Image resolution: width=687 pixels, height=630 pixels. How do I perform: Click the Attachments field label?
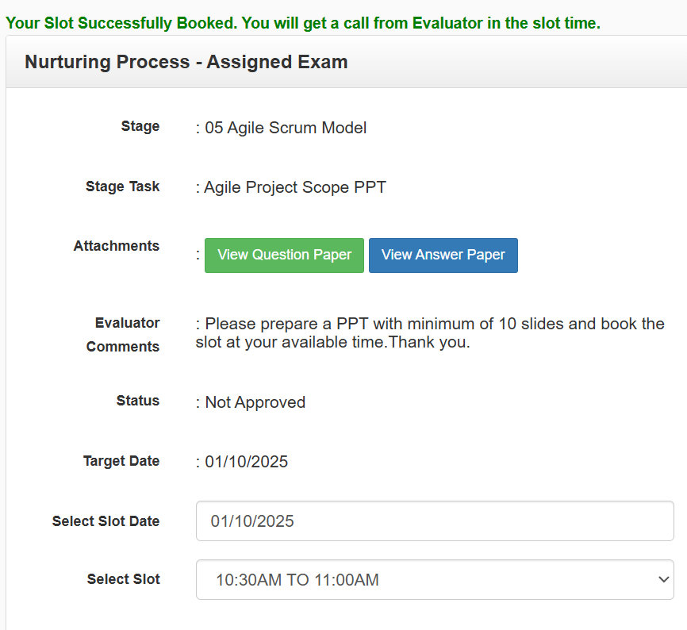click(x=116, y=246)
